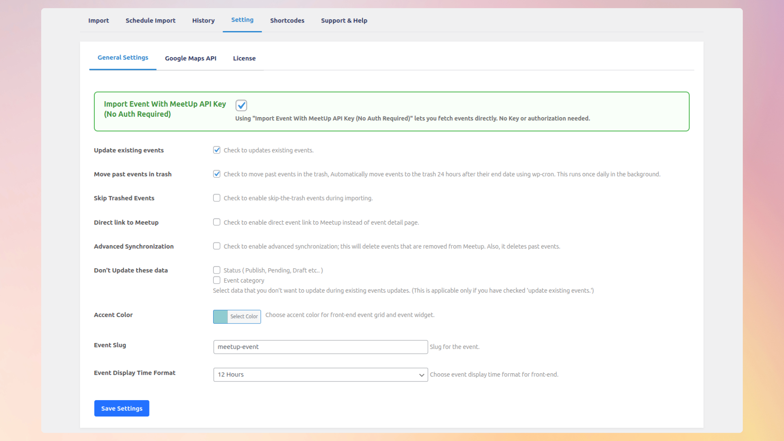Screen dimensions: 784x441
Task: Open the History section
Action: [x=203, y=20]
